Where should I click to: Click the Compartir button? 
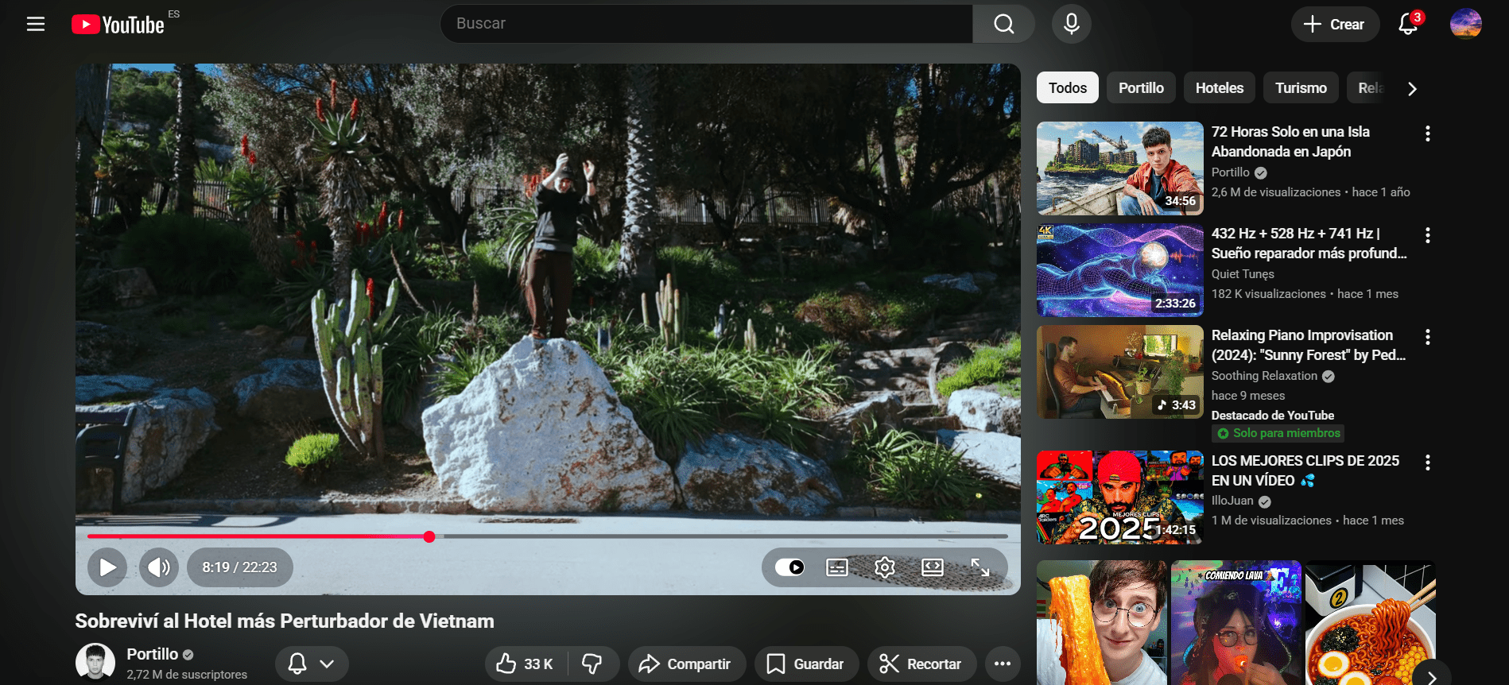coord(686,664)
